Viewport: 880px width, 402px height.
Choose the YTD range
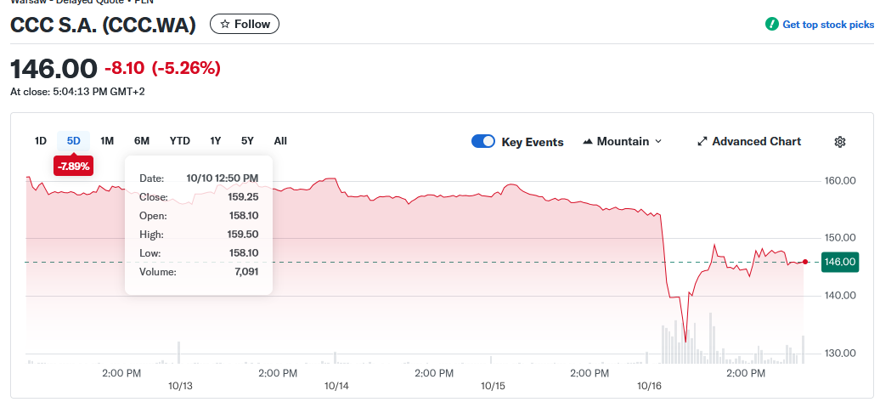click(x=179, y=141)
